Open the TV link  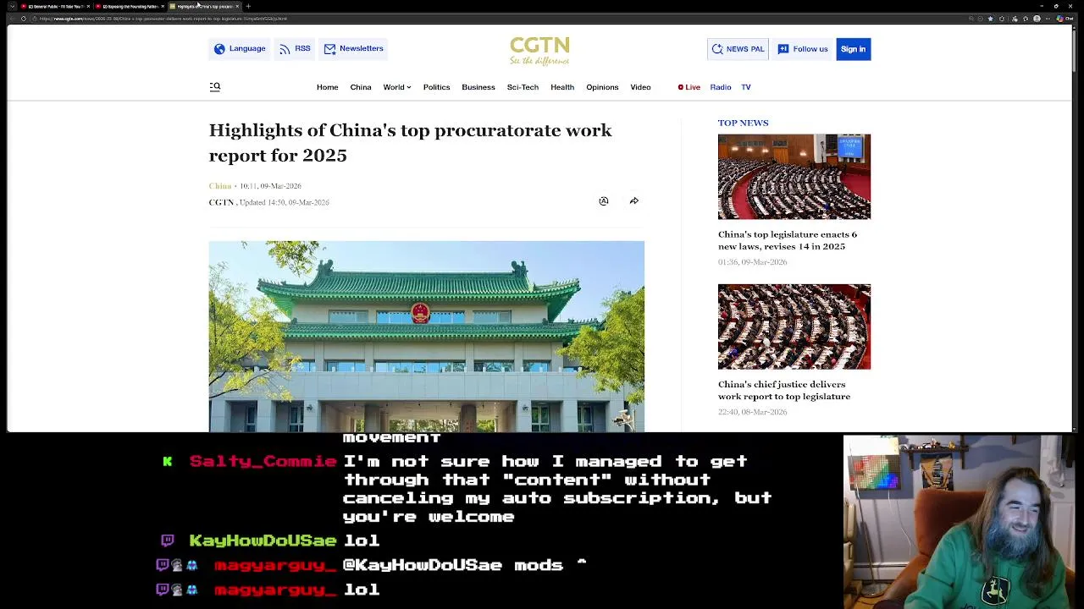746,87
